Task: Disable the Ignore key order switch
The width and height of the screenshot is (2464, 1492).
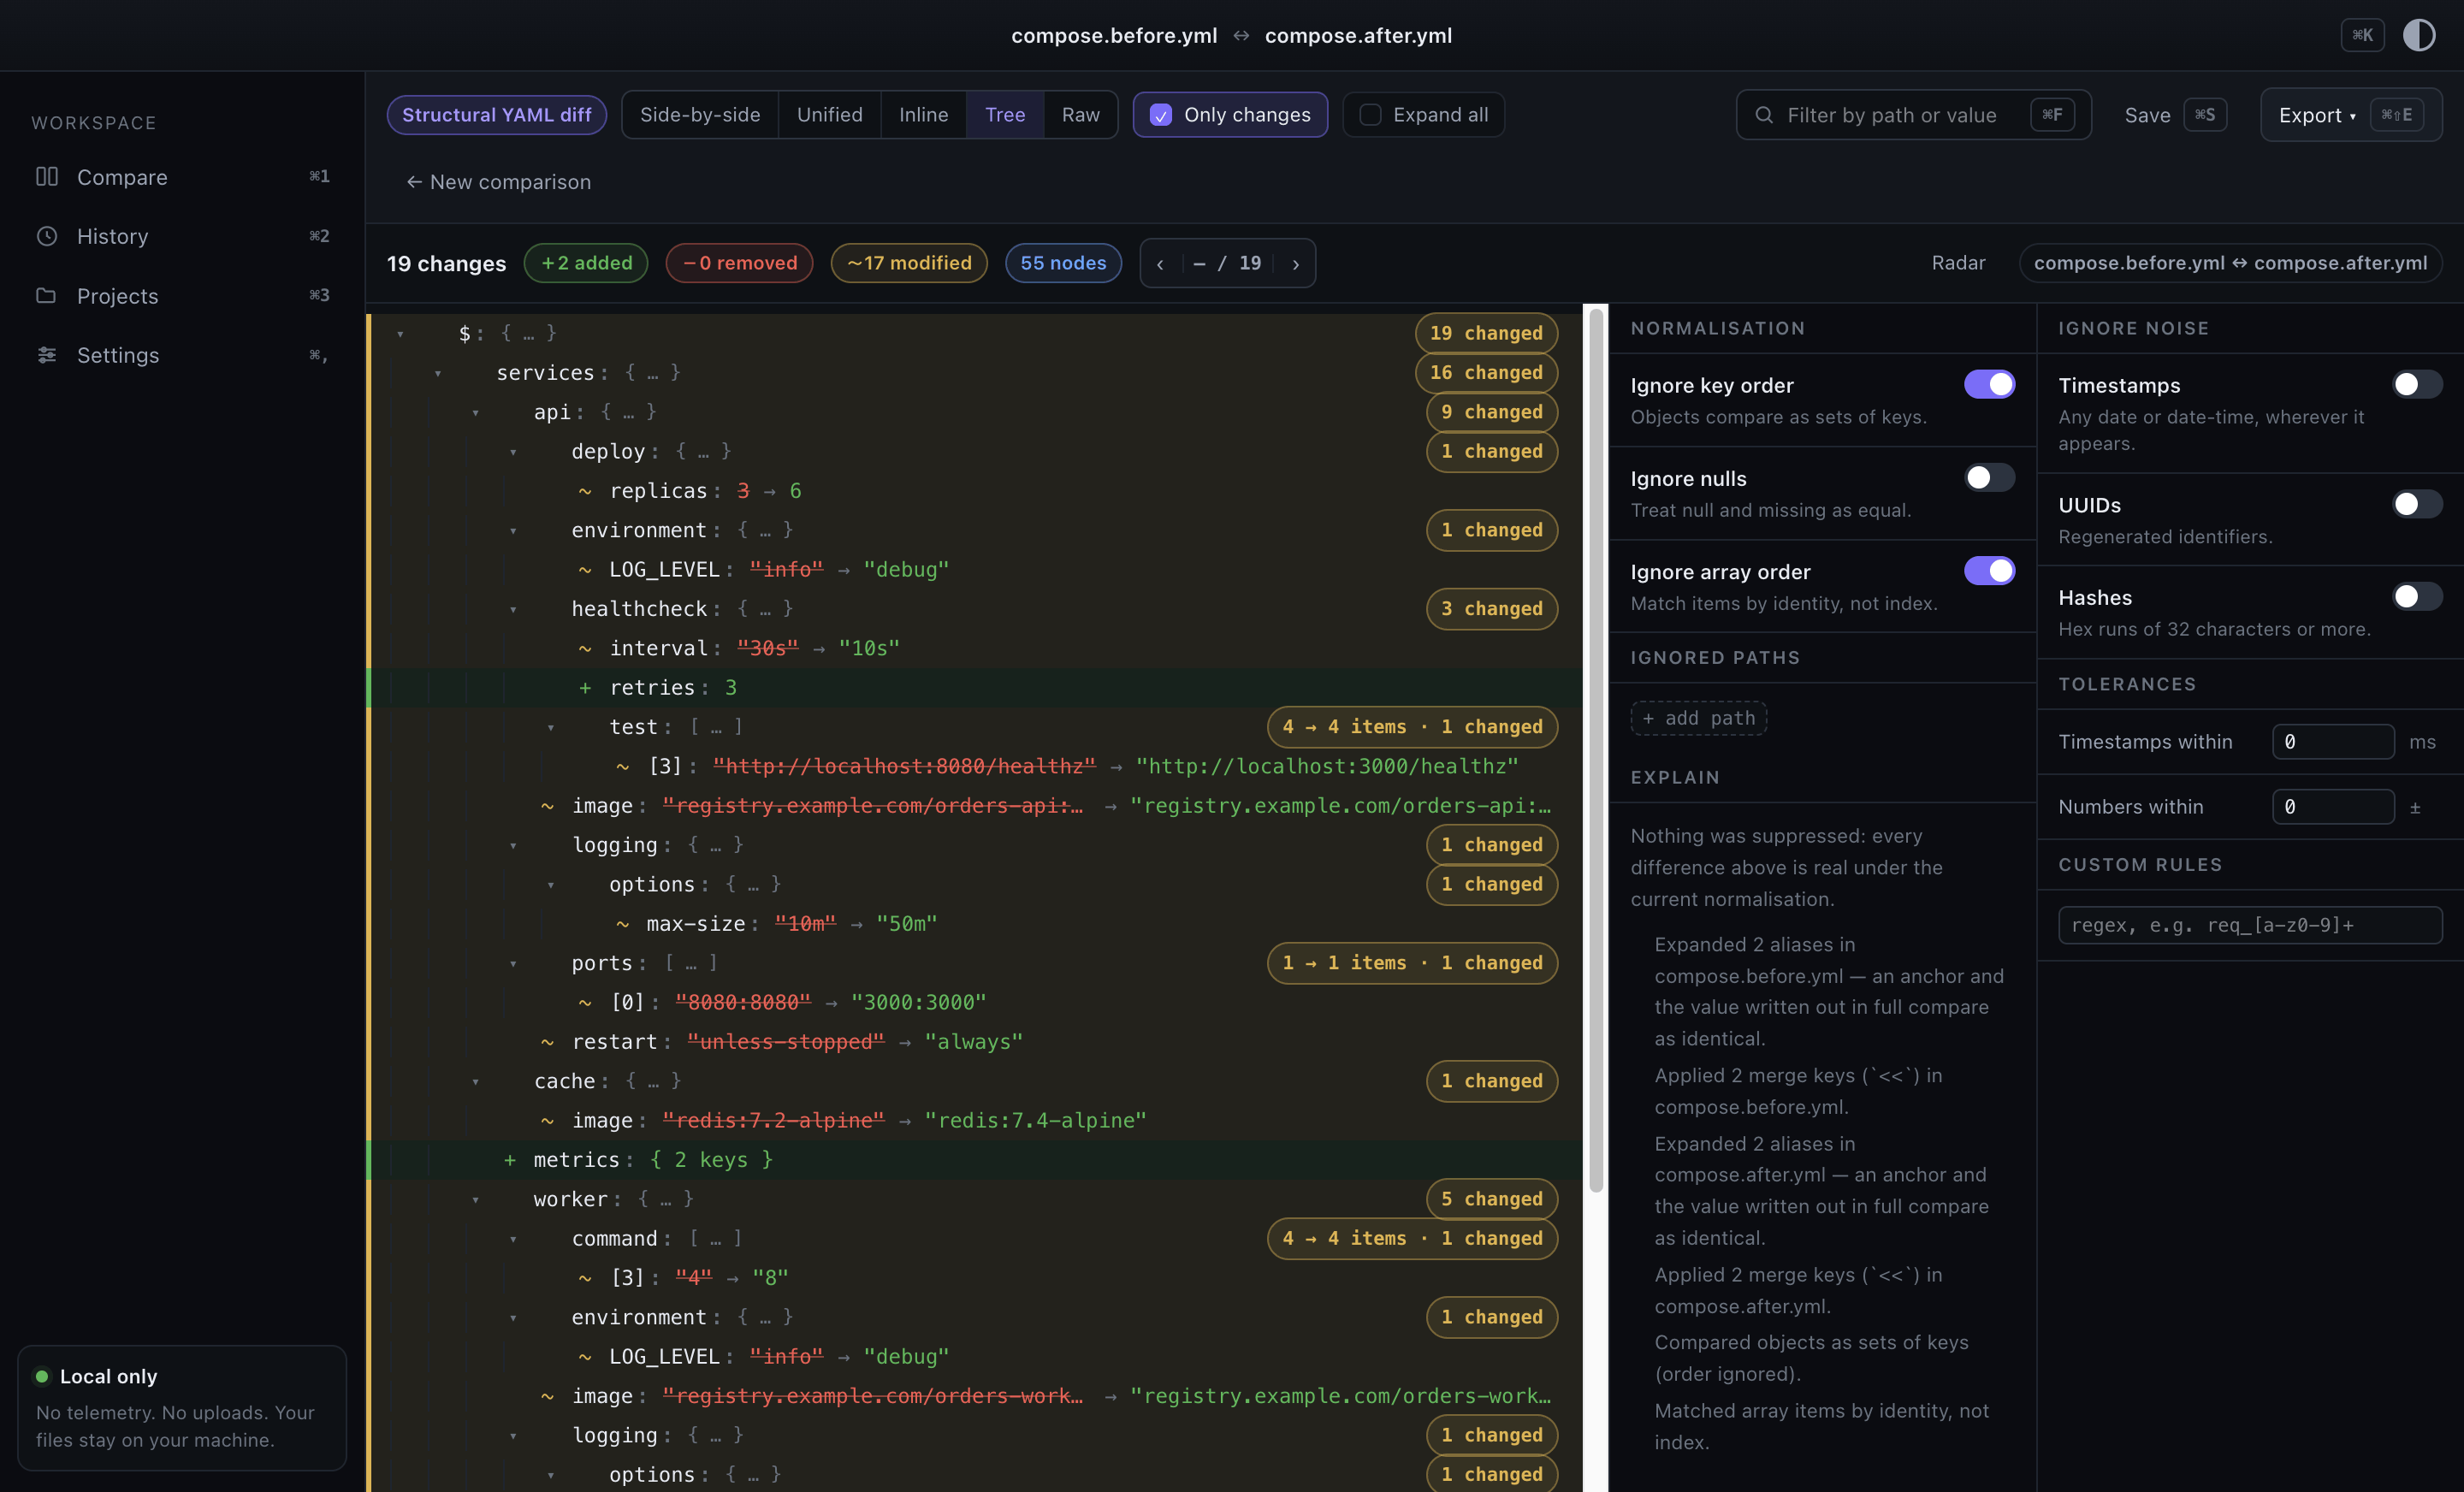Action: (x=1989, y=385)
